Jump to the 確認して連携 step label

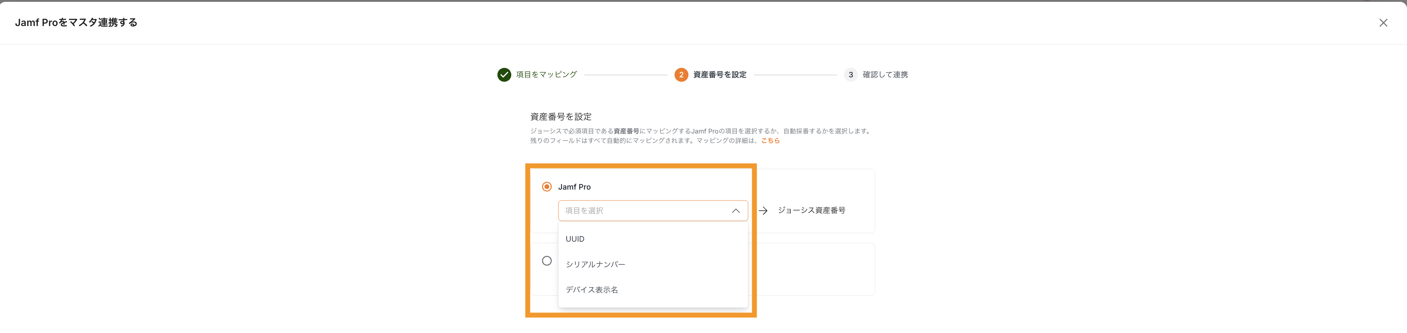(x=885, y=75)
